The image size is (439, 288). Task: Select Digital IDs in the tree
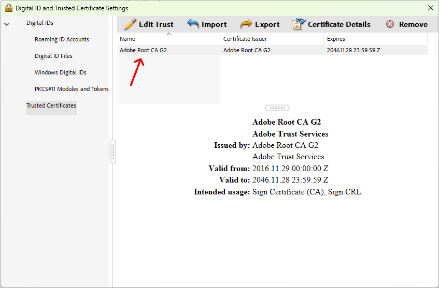(40, 23)
